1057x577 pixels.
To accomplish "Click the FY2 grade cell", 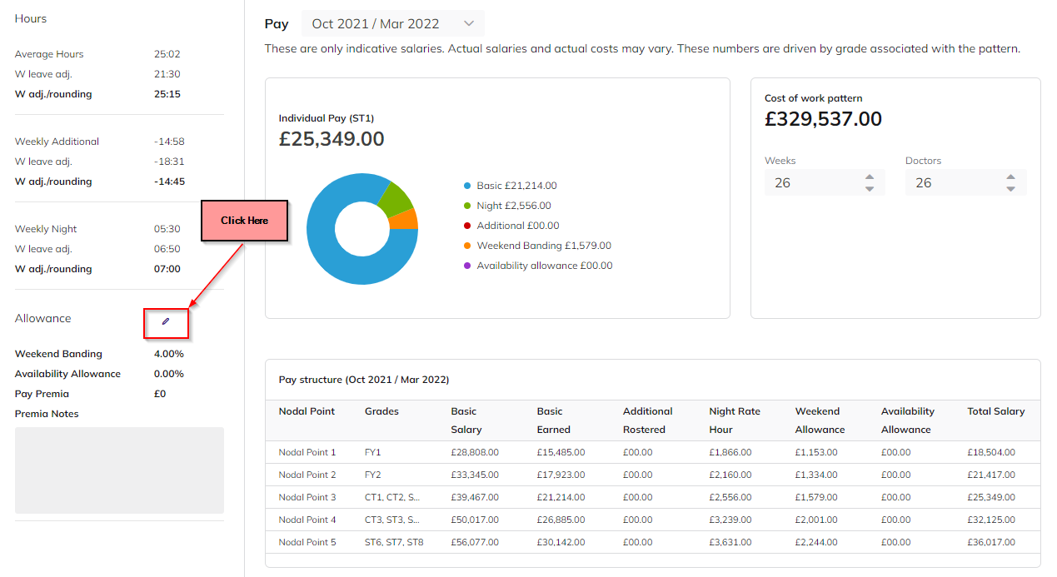I will click(x=372, y=475).
